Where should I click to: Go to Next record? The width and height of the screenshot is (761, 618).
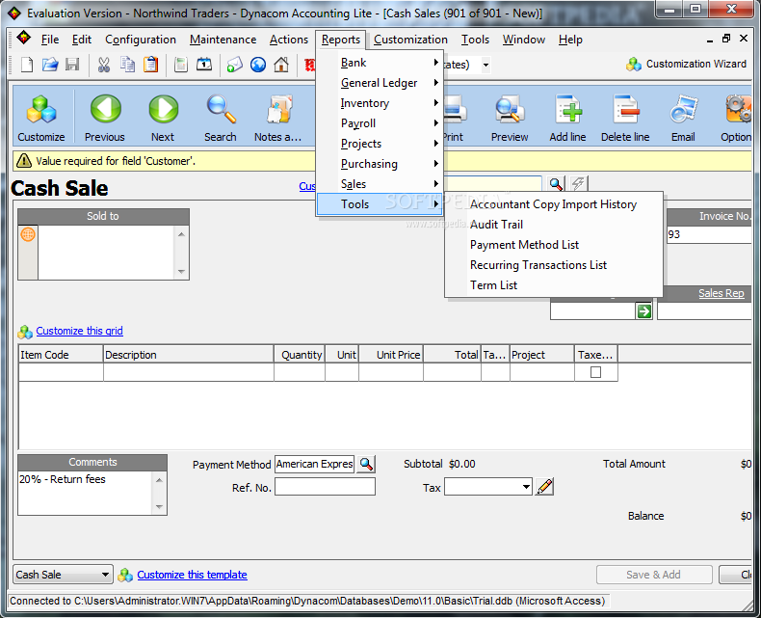tap(163, 118)
